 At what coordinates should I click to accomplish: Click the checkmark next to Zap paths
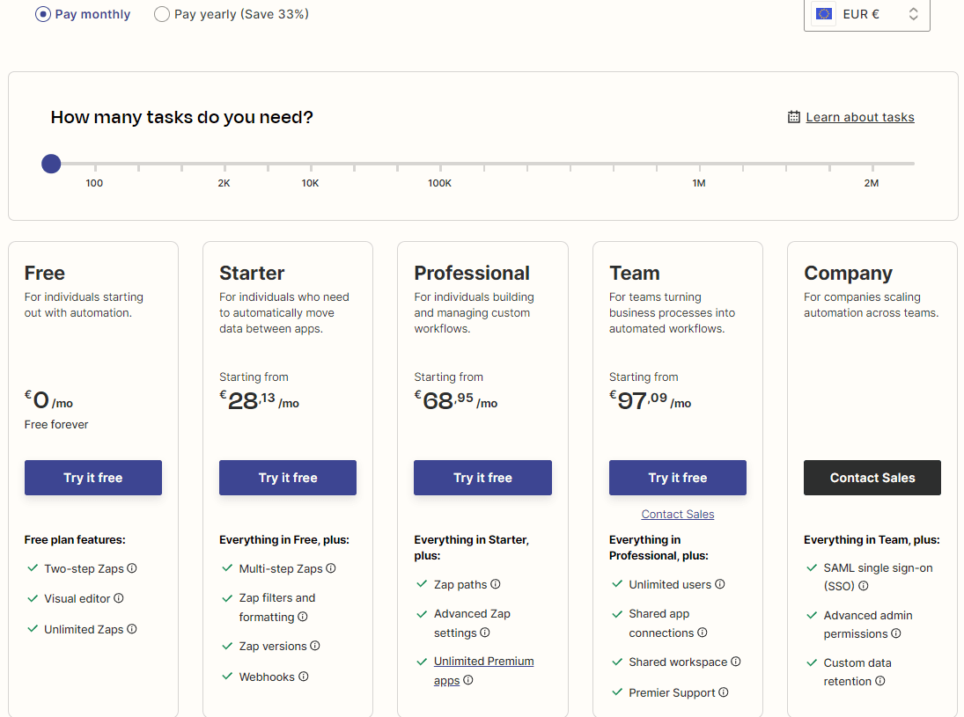tap(422, 583)
